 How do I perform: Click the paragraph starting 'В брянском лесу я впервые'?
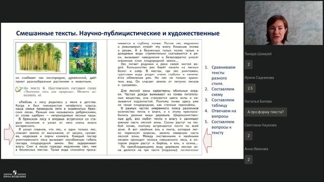tap(56, 122)
